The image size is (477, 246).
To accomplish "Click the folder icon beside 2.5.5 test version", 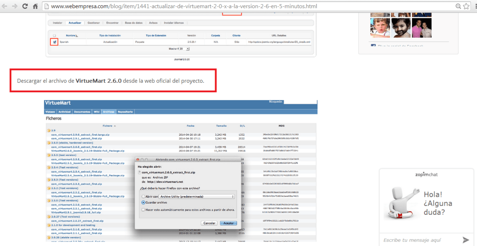I will coord(49,155).
